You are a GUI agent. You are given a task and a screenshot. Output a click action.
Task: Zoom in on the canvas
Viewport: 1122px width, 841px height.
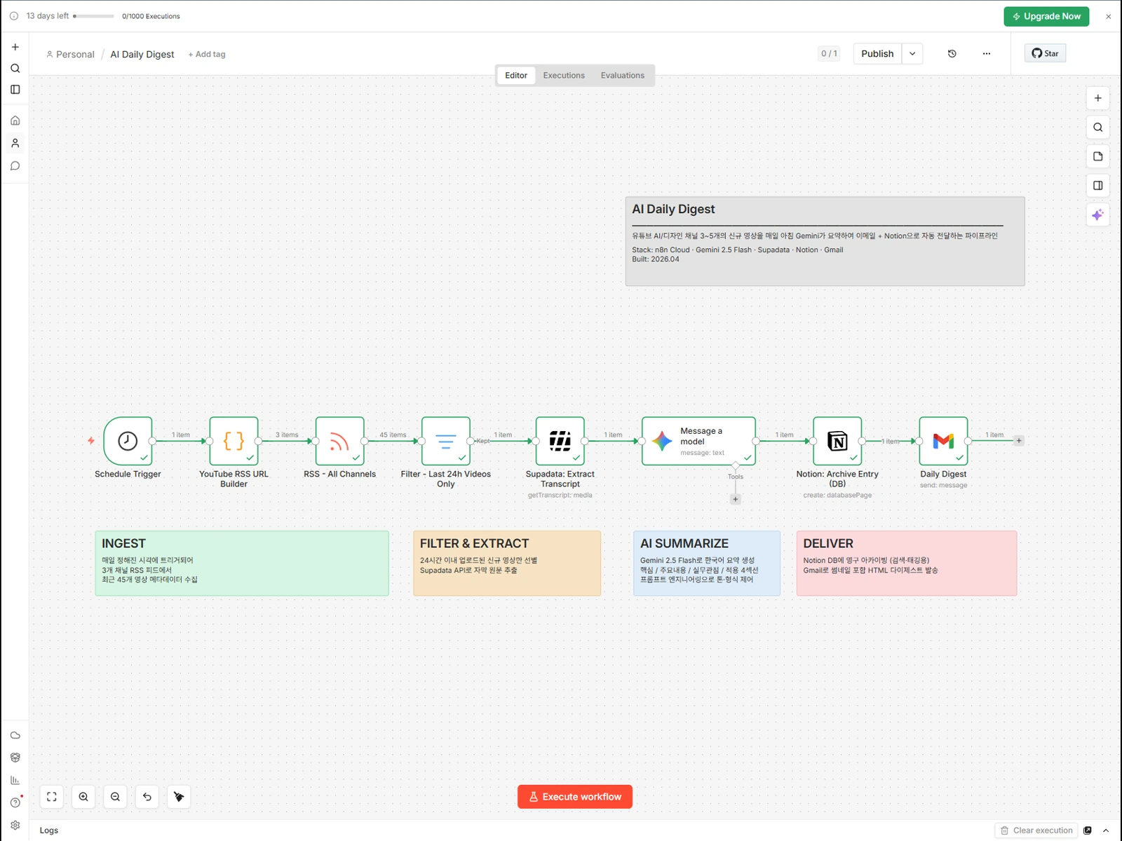pyautogui.click(x=83, y=797)
